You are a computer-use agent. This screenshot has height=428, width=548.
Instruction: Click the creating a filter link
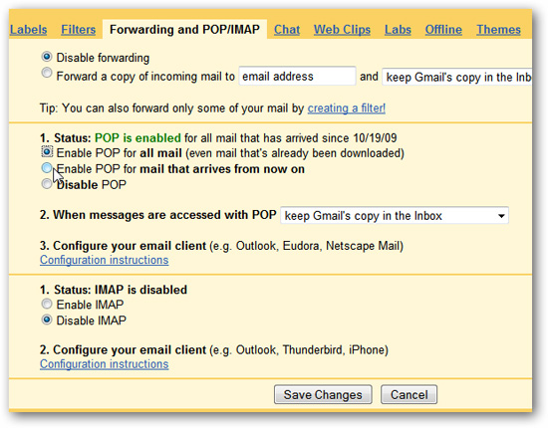[x=347, y=108]
